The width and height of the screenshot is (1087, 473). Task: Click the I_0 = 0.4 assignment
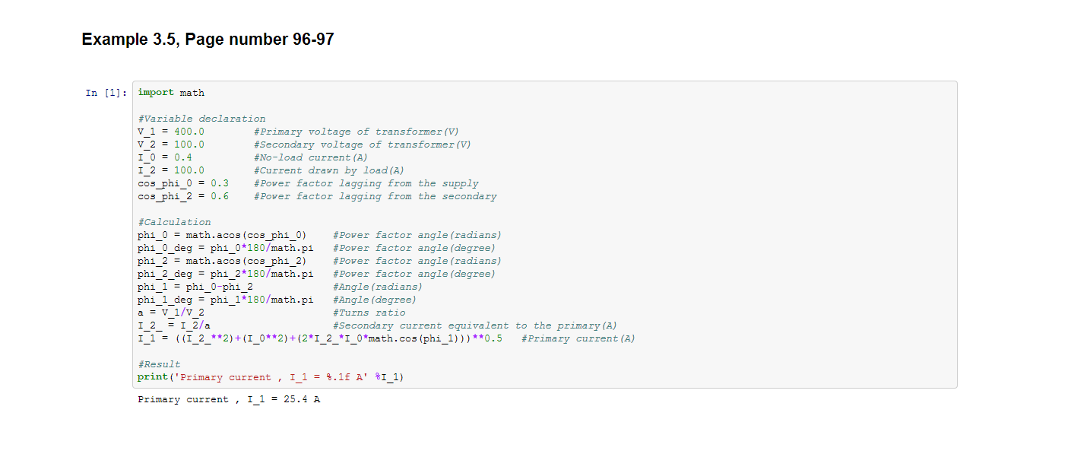[x=165, y=157]
